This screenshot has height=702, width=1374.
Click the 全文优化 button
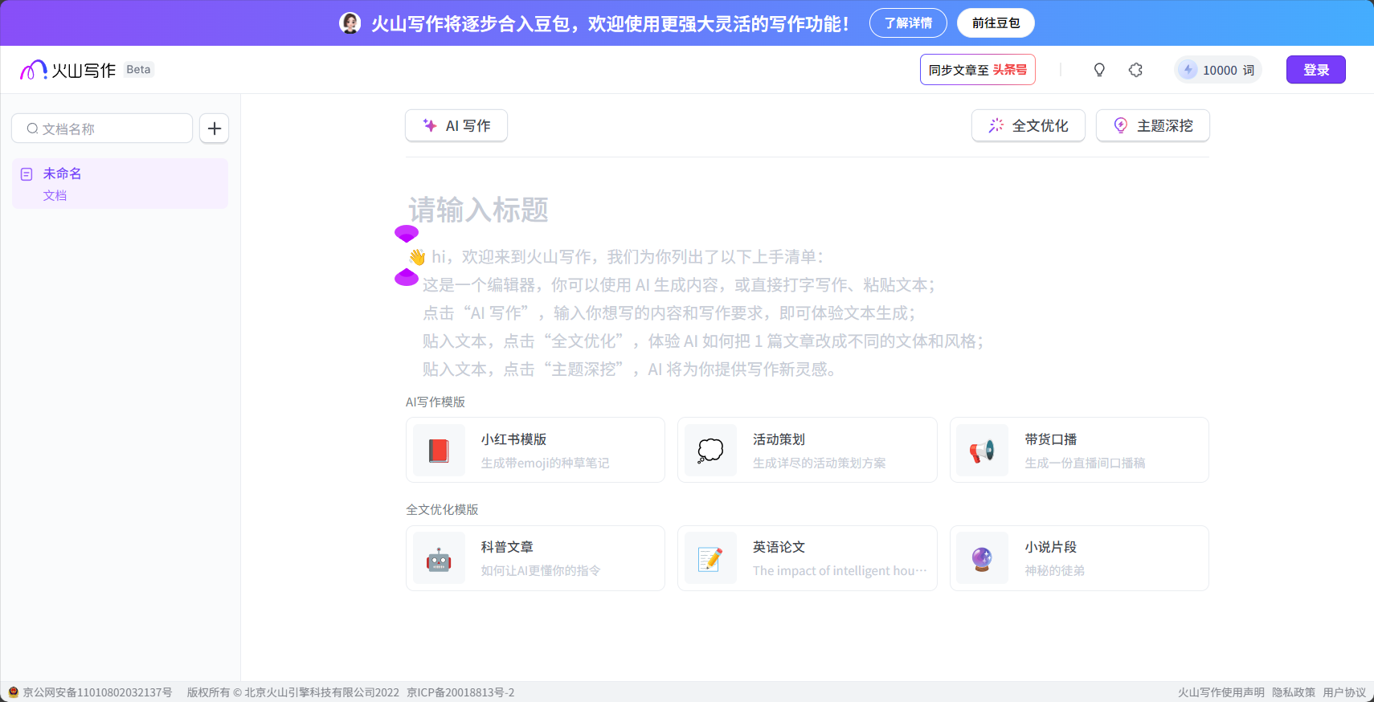tap(1028, 126)
